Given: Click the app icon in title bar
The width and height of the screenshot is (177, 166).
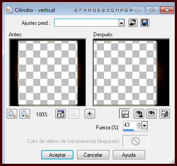Looking at the screenshot, I should coord(8,10).
